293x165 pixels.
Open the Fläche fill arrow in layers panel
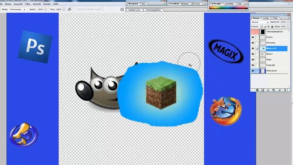click(288, 27)
